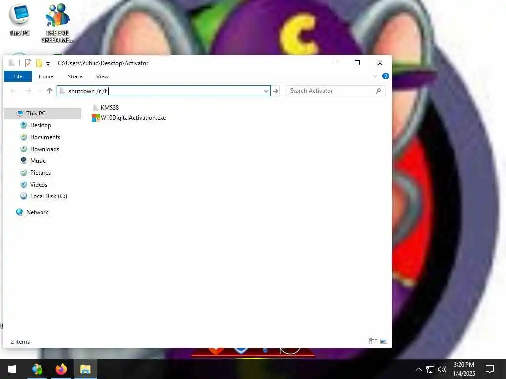Screen dimensions: 506x379
Task: Open the clock and date flyout
Action: pos(464,369)
